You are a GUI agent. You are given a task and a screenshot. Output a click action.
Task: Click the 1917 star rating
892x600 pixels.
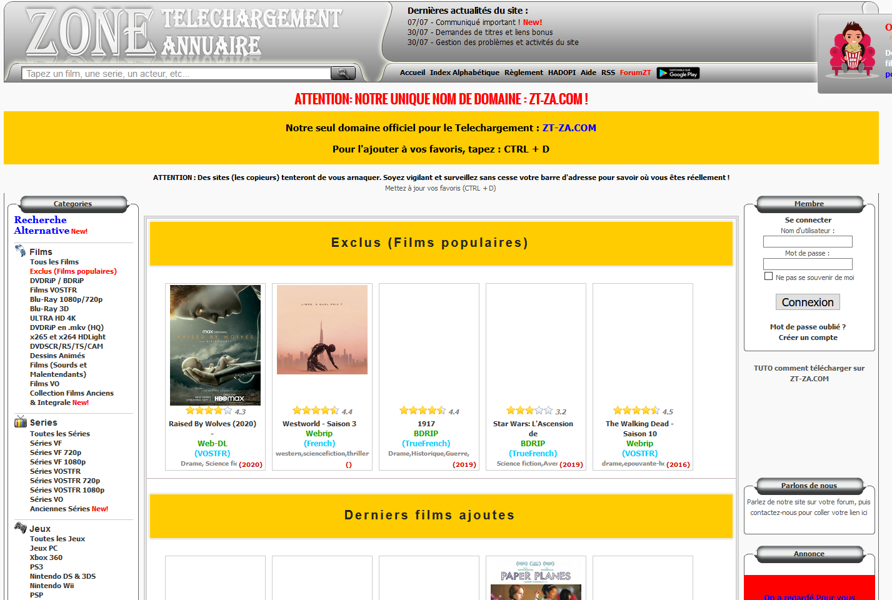click(x=423, y=411)
